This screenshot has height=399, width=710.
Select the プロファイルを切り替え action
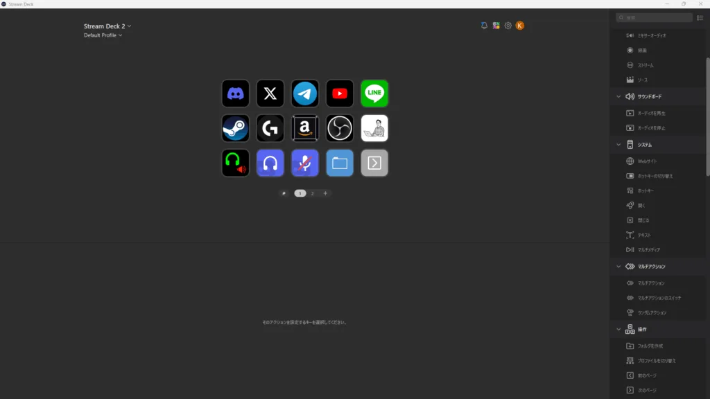pos(658,361)
